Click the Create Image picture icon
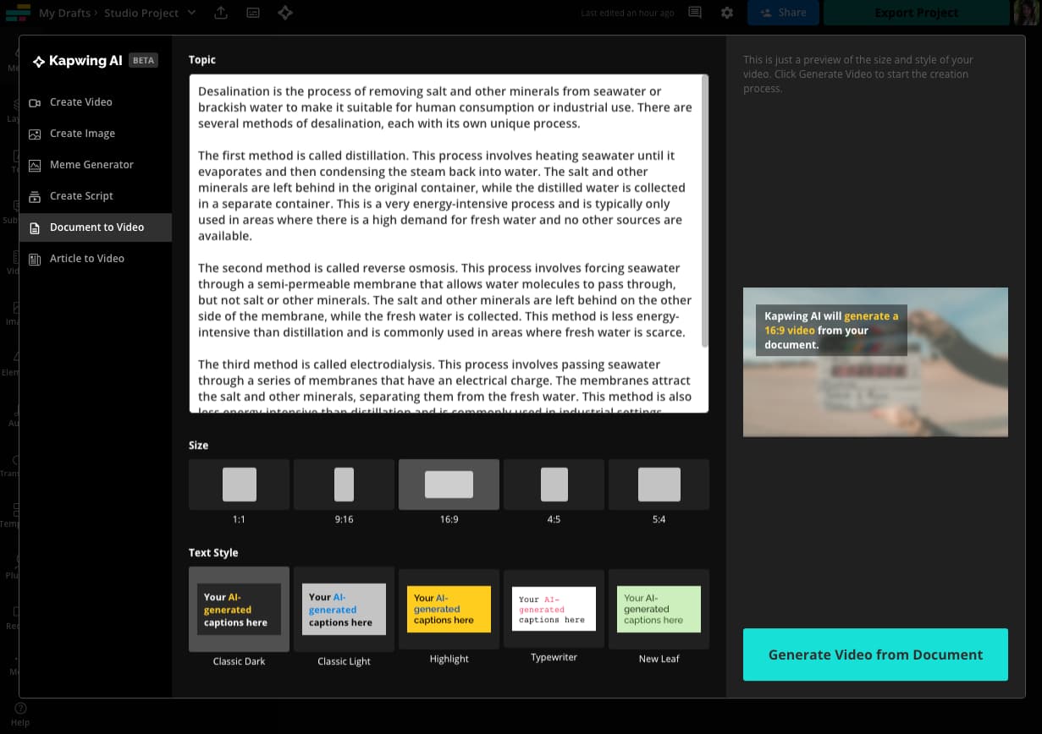The image size is (1042, 734). point(35,134)
